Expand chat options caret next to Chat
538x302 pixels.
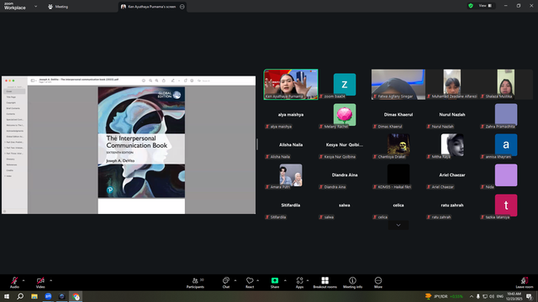[x=235, y=280]
